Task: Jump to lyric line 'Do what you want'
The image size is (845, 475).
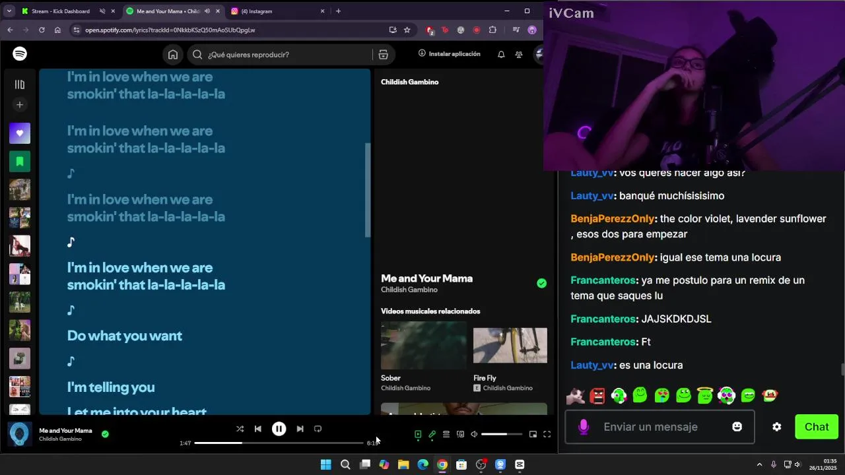Action: pyautogui.click(x=125, y=336)
